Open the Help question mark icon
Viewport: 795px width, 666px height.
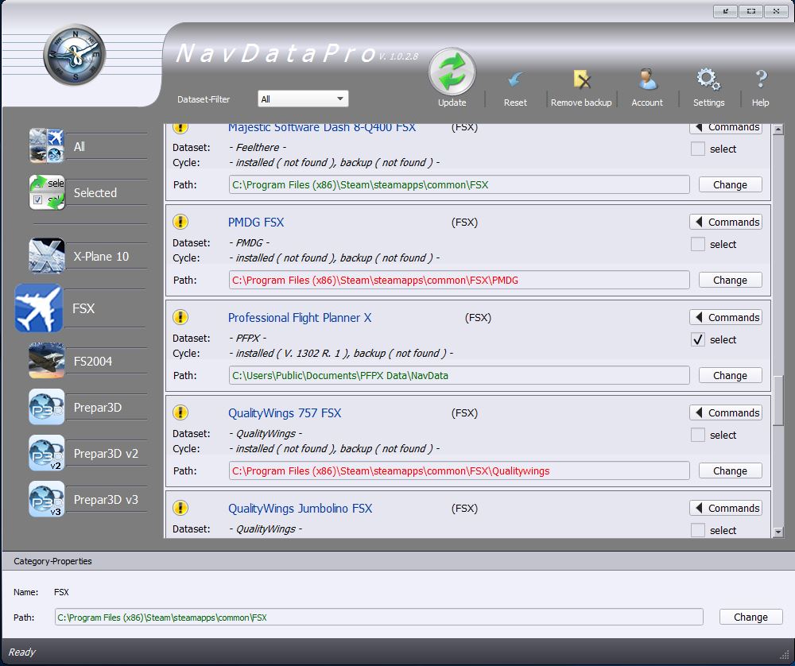coord(761,79)
